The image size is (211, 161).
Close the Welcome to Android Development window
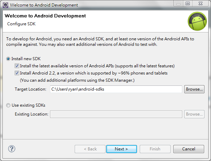[x=200, y=3]
